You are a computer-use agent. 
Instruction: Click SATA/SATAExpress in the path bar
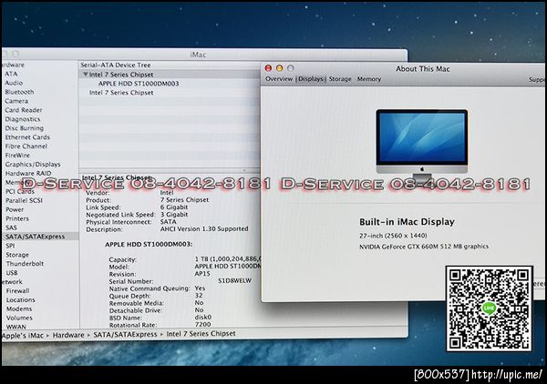(x=125, y=334)
